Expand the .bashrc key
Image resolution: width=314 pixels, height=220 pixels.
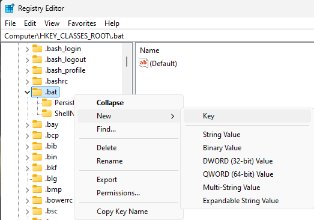click(28, 82)
